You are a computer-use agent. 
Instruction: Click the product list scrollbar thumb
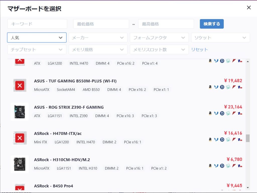tap(248, 138)
